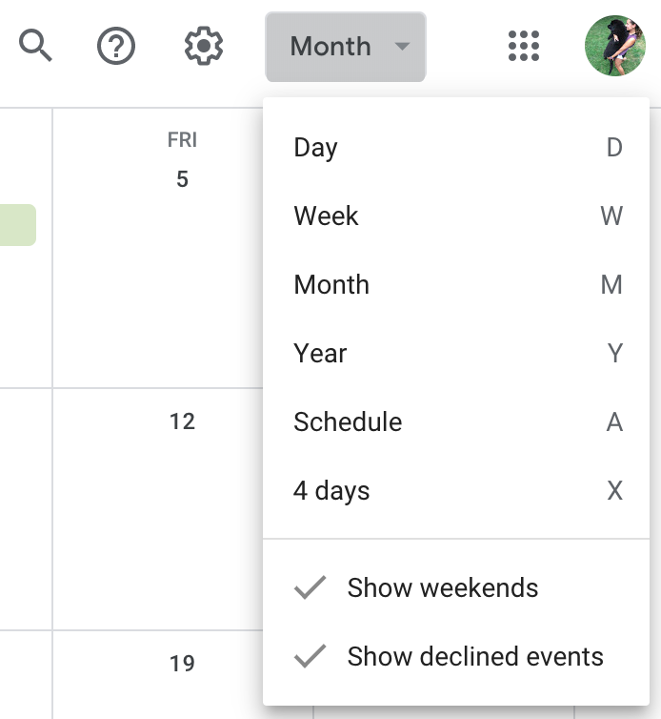Click the dropdown arrow next to Month

403,46
